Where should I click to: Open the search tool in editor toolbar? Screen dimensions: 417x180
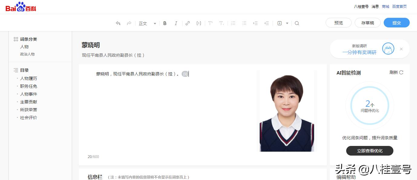coord(297,23)
